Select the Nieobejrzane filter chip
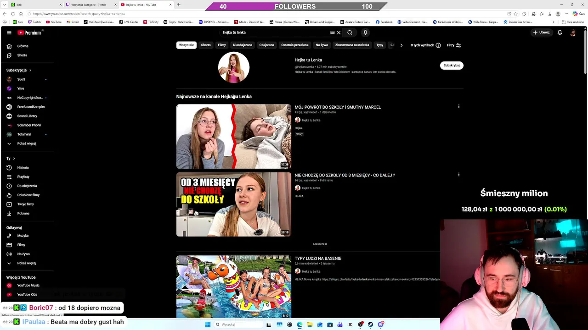The image size is (588, 330). pyautogui.click(x=243, y=45)
